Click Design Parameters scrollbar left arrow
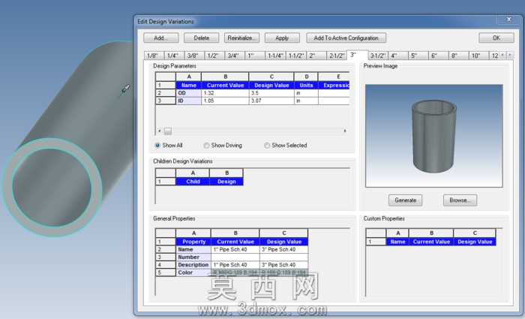This screenshot has height=319, width=525. click(159, 131)
